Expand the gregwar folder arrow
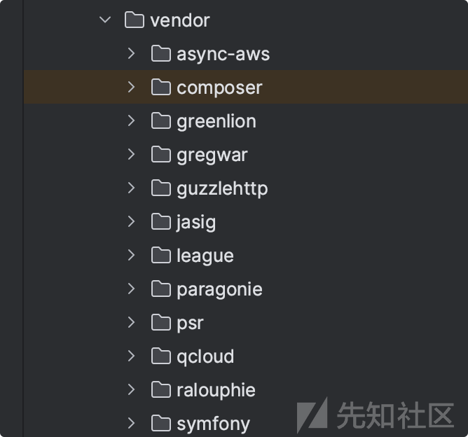The image size is (468, 437). tap(131, 155)
